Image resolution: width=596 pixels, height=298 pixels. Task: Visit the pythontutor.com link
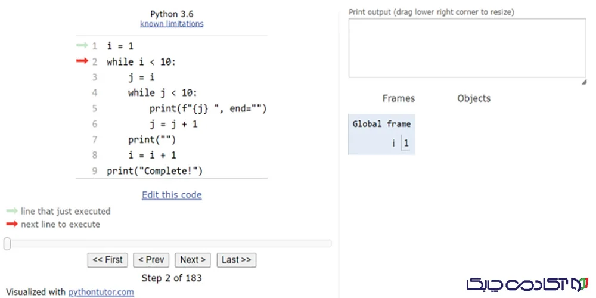pyautogui.click(x=101, y=292)
